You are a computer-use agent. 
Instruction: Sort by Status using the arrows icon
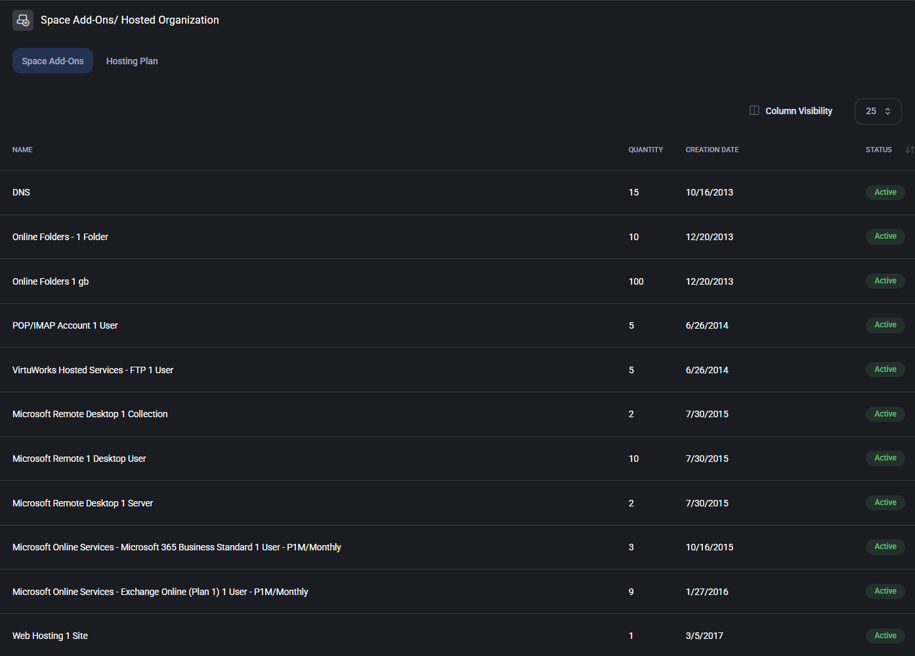click(x=909, y=150)
